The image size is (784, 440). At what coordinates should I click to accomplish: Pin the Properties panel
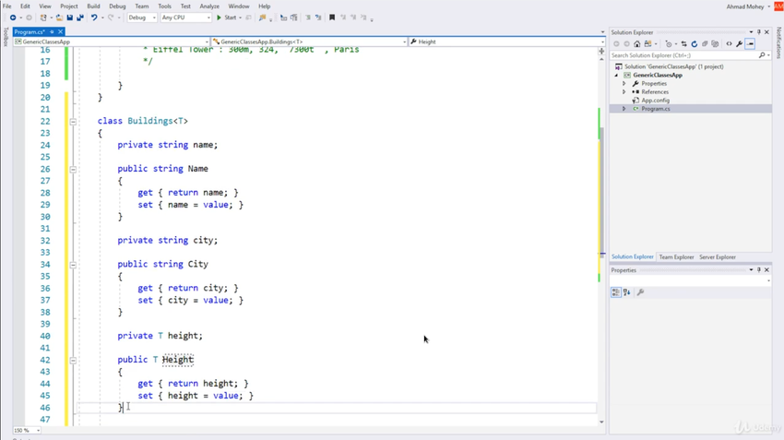759,270
